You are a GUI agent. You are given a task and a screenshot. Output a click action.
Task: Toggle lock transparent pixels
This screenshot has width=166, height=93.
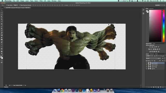[149, 61]
